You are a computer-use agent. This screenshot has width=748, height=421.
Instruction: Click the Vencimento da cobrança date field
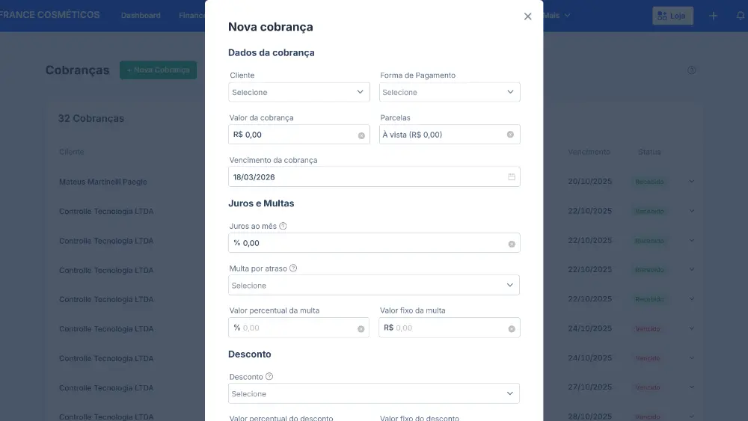point(374,177)
